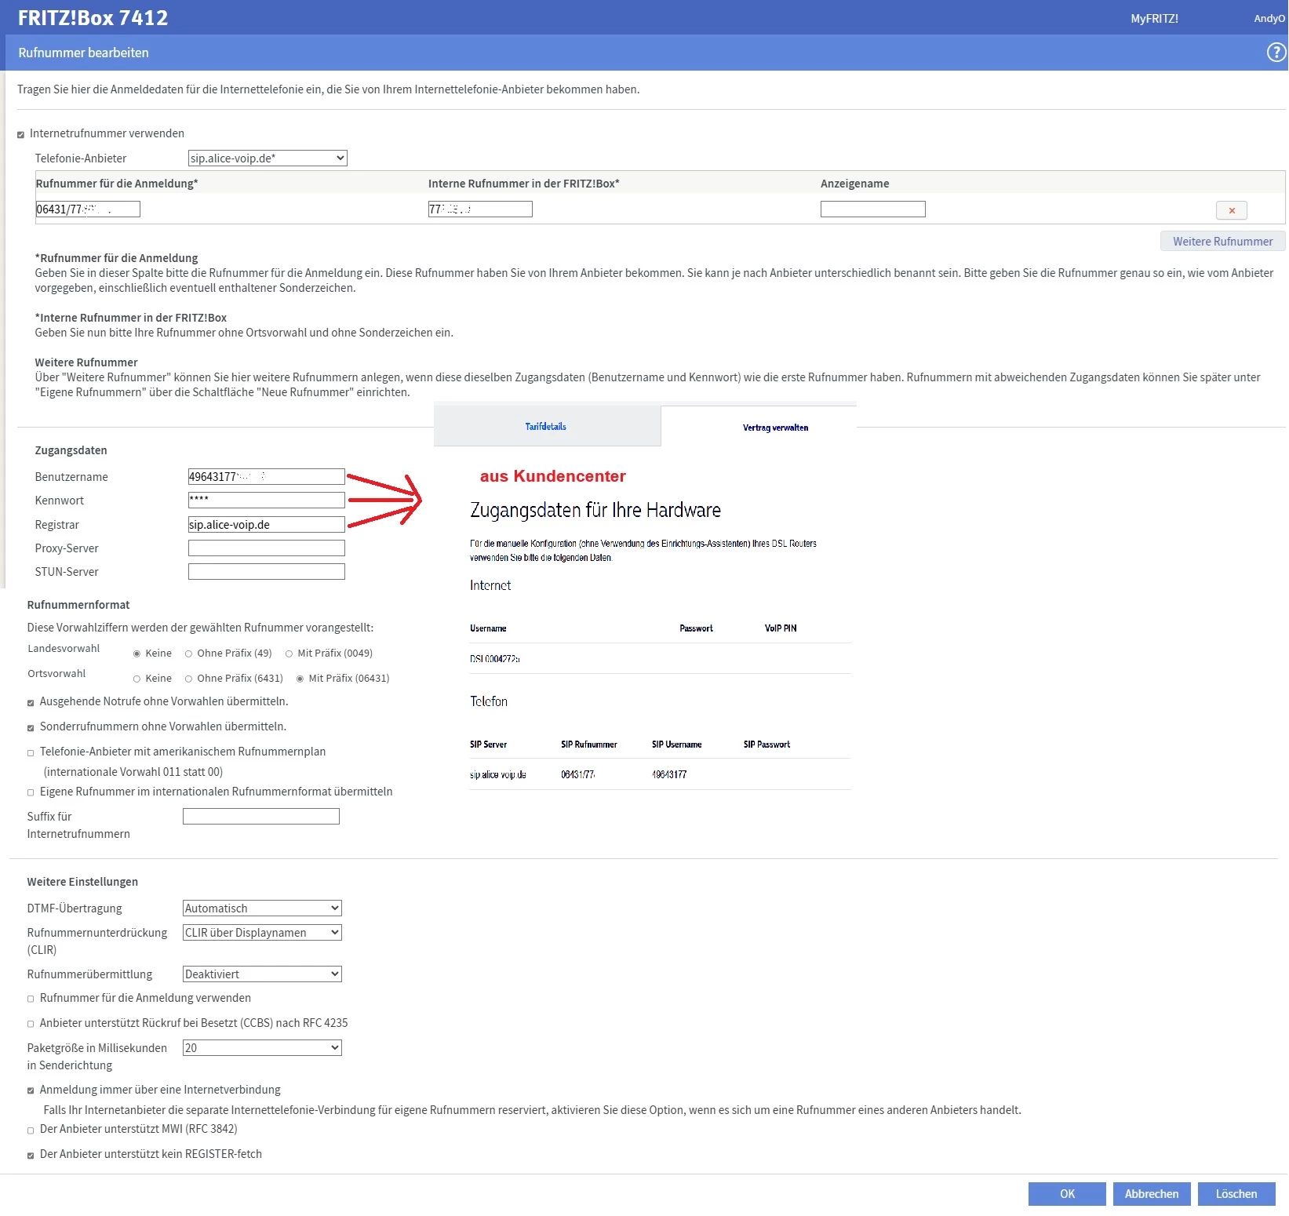This screenshot has height=1216, width=1289.
Task: Toggle kein REGISTER-fetch checkbox
Action: [31, 1156]
